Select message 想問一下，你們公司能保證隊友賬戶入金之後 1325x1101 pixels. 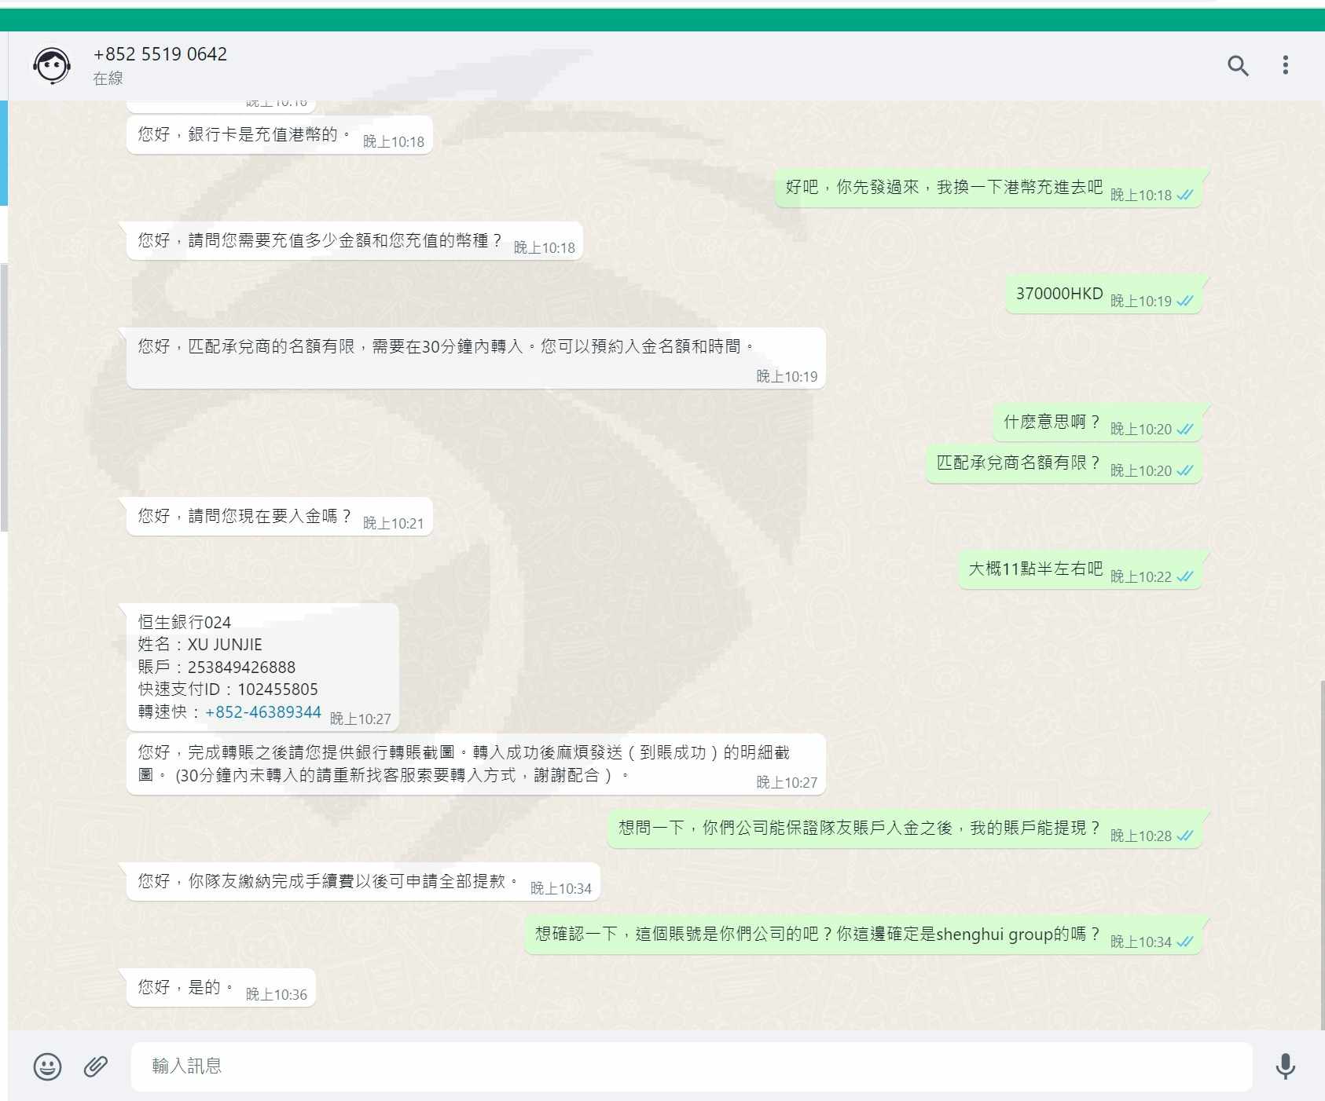tap(905, 829)
